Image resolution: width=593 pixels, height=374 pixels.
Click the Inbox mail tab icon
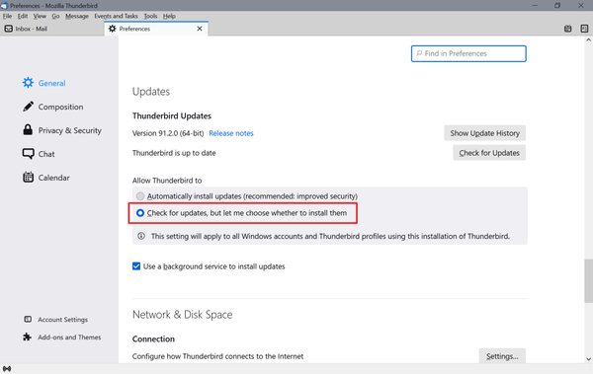coord(8,29)
